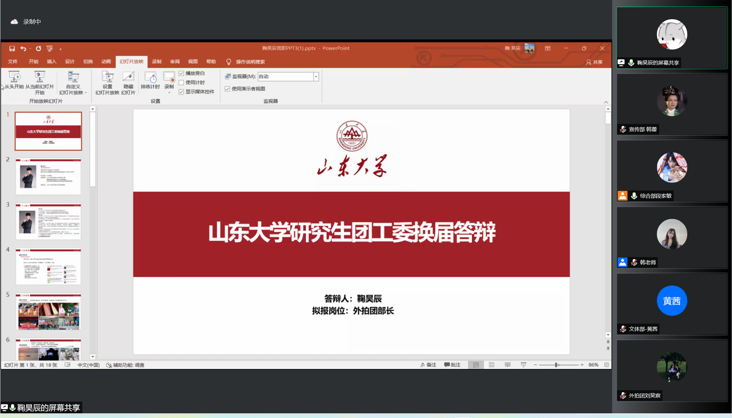Click the user account name 鞠昊辰 in title bar
732x418 pixels.
pyautogui.click(x=512, y=48)
